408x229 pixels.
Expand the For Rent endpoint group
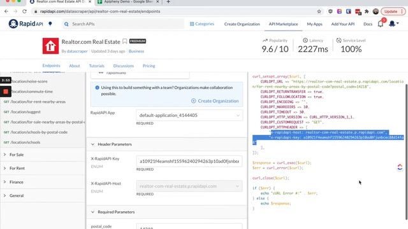click(x=43, y=168)
